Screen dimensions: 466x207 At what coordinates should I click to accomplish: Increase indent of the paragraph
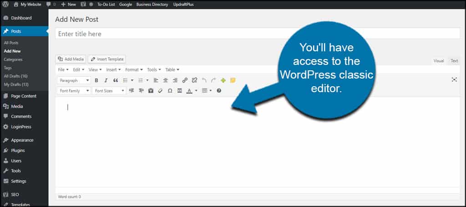point(141,91)
